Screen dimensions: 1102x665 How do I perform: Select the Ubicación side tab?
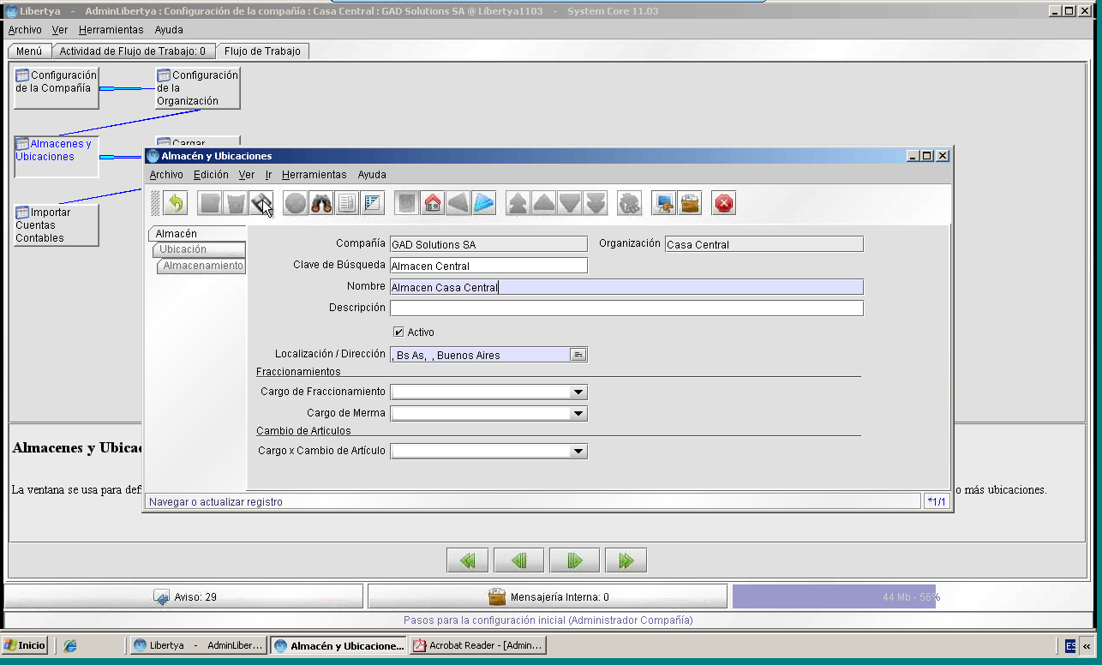(199, 249)
